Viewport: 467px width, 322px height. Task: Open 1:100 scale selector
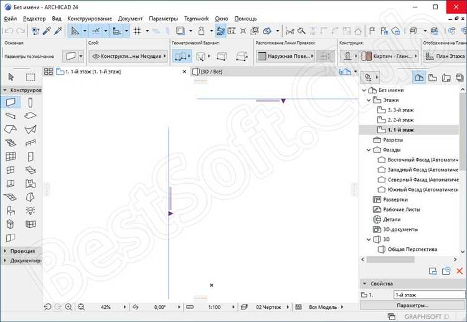[x=214, y=307]
